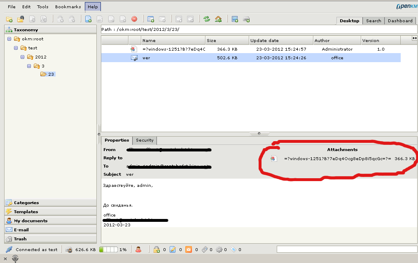Screen dimensions: 418x263
Task: Click the green refresh arrows icon
Action: tap(207, 19)
